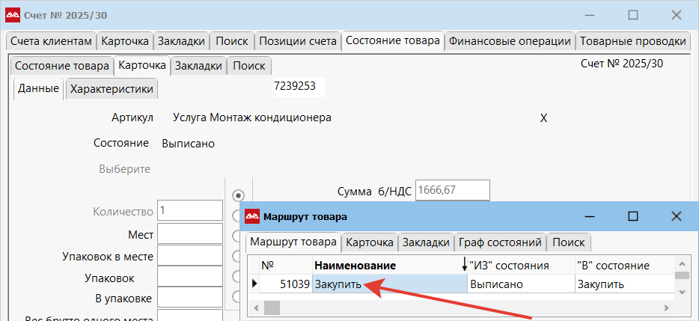This screenshot has width=699, height=321.
Task: Click the app logo in the Счет № 2025/30 title bar
Action: coord(13,15)
